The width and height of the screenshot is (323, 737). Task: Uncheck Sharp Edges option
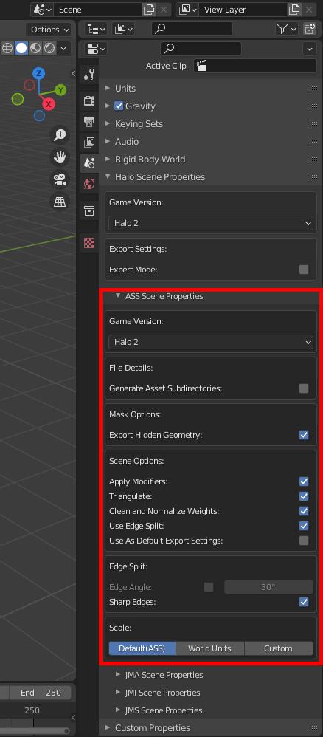304,602
